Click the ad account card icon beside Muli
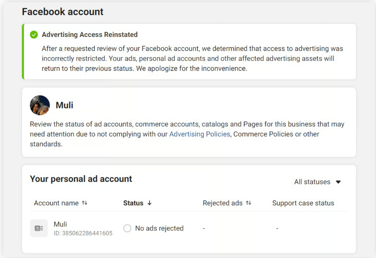The image size is (376, 258). [x=39, y=228]
